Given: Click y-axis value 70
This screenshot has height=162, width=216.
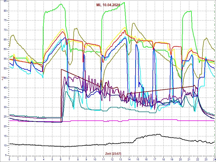Looking at the screenshot, I should click(x=5, y=30).
